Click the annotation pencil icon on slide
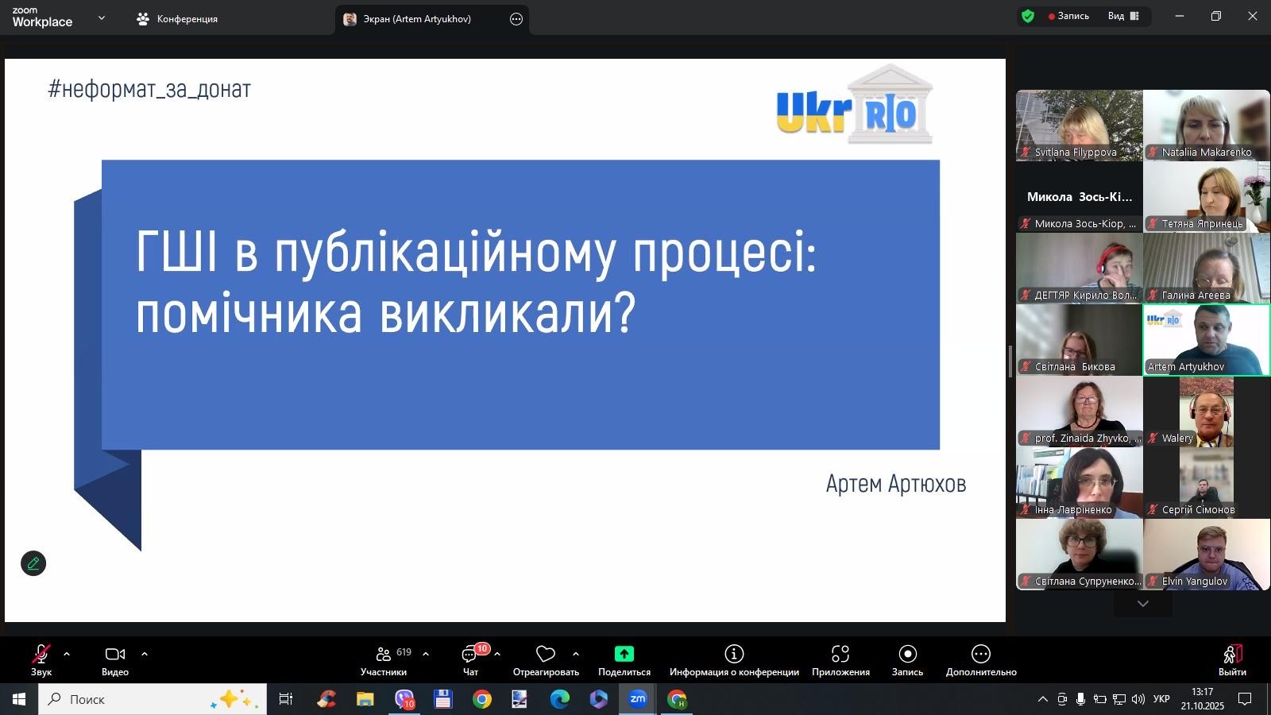This screenshot has width=1271, height=715. click(x=33, y=563)
